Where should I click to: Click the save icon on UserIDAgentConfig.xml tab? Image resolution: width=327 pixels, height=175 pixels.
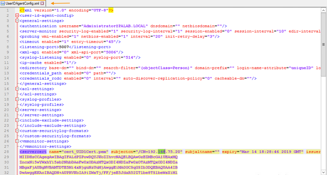pyautogui.click(x=2, y=3)
